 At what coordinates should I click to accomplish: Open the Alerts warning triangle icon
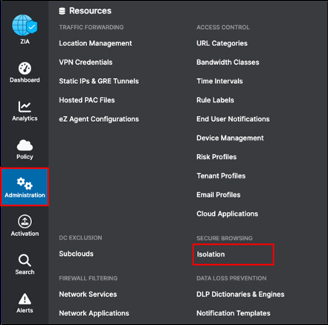pyautogui.click(x=25, y=299)
